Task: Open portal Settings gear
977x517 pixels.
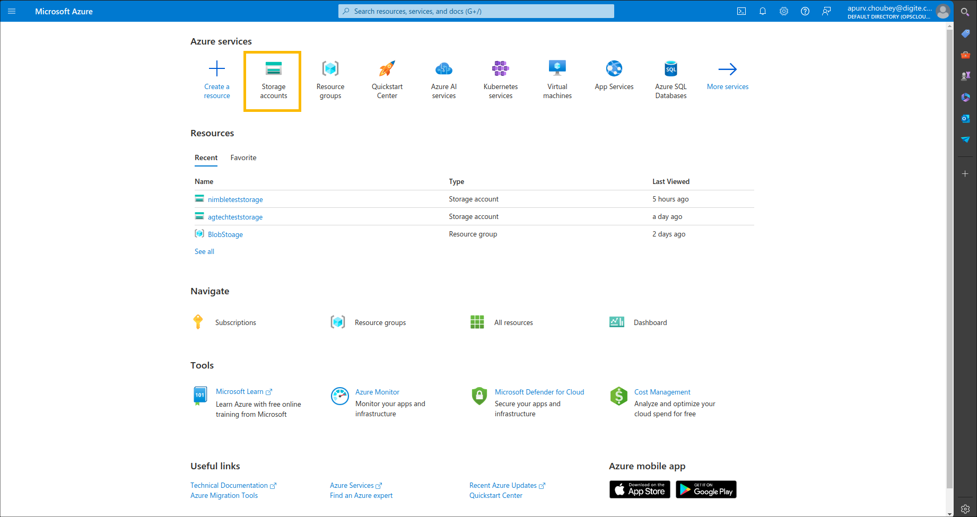Action: [x=784, y=11]
